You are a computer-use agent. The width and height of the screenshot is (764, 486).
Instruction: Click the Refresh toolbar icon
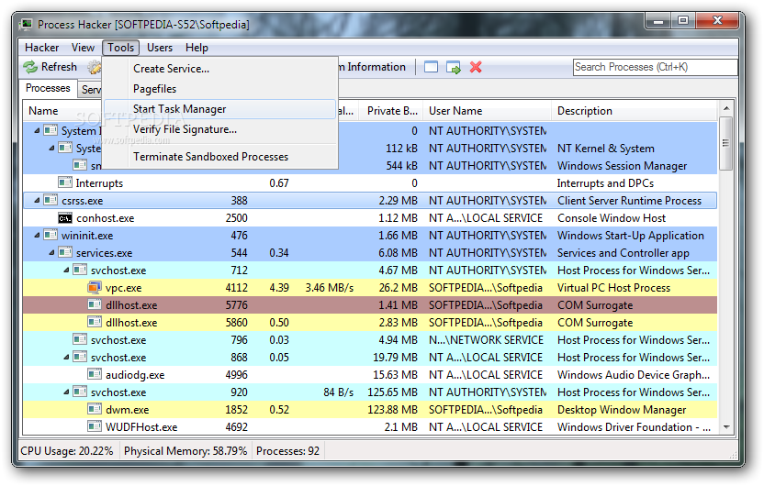coord(30,67)
